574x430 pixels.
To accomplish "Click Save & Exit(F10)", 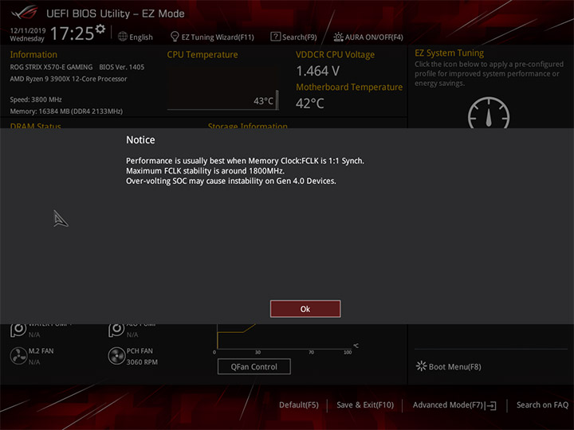I will pos(365,405).
